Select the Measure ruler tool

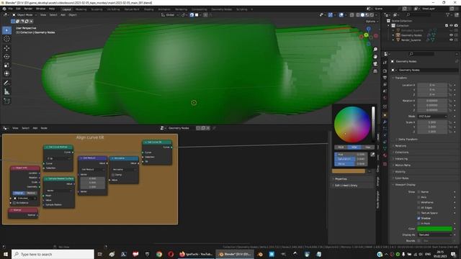(x=6, y=91)
